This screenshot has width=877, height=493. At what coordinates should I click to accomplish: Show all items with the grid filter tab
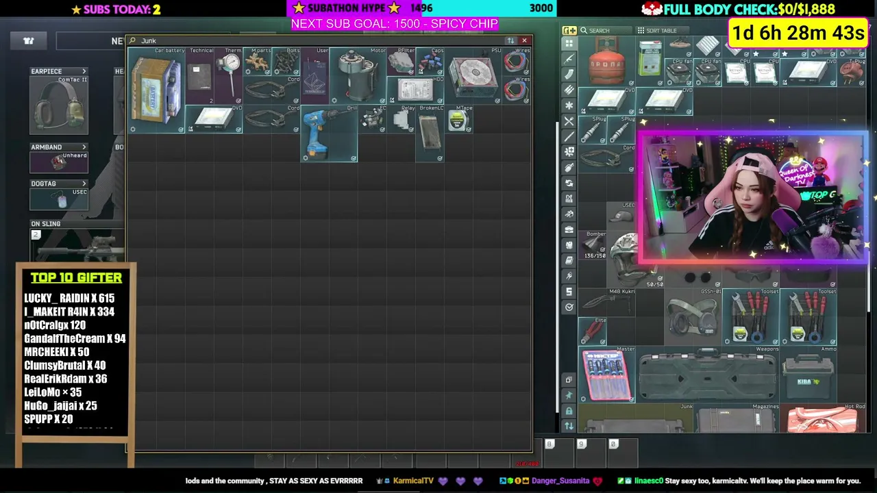click(569, 43)
